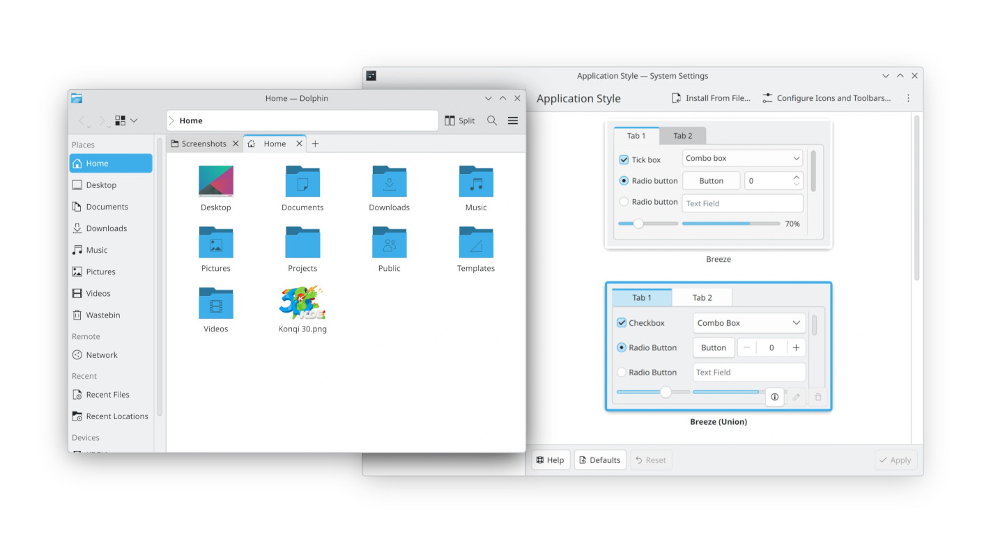Open Network in the Places sidebar
991x557 pixels.
point(111,354)
